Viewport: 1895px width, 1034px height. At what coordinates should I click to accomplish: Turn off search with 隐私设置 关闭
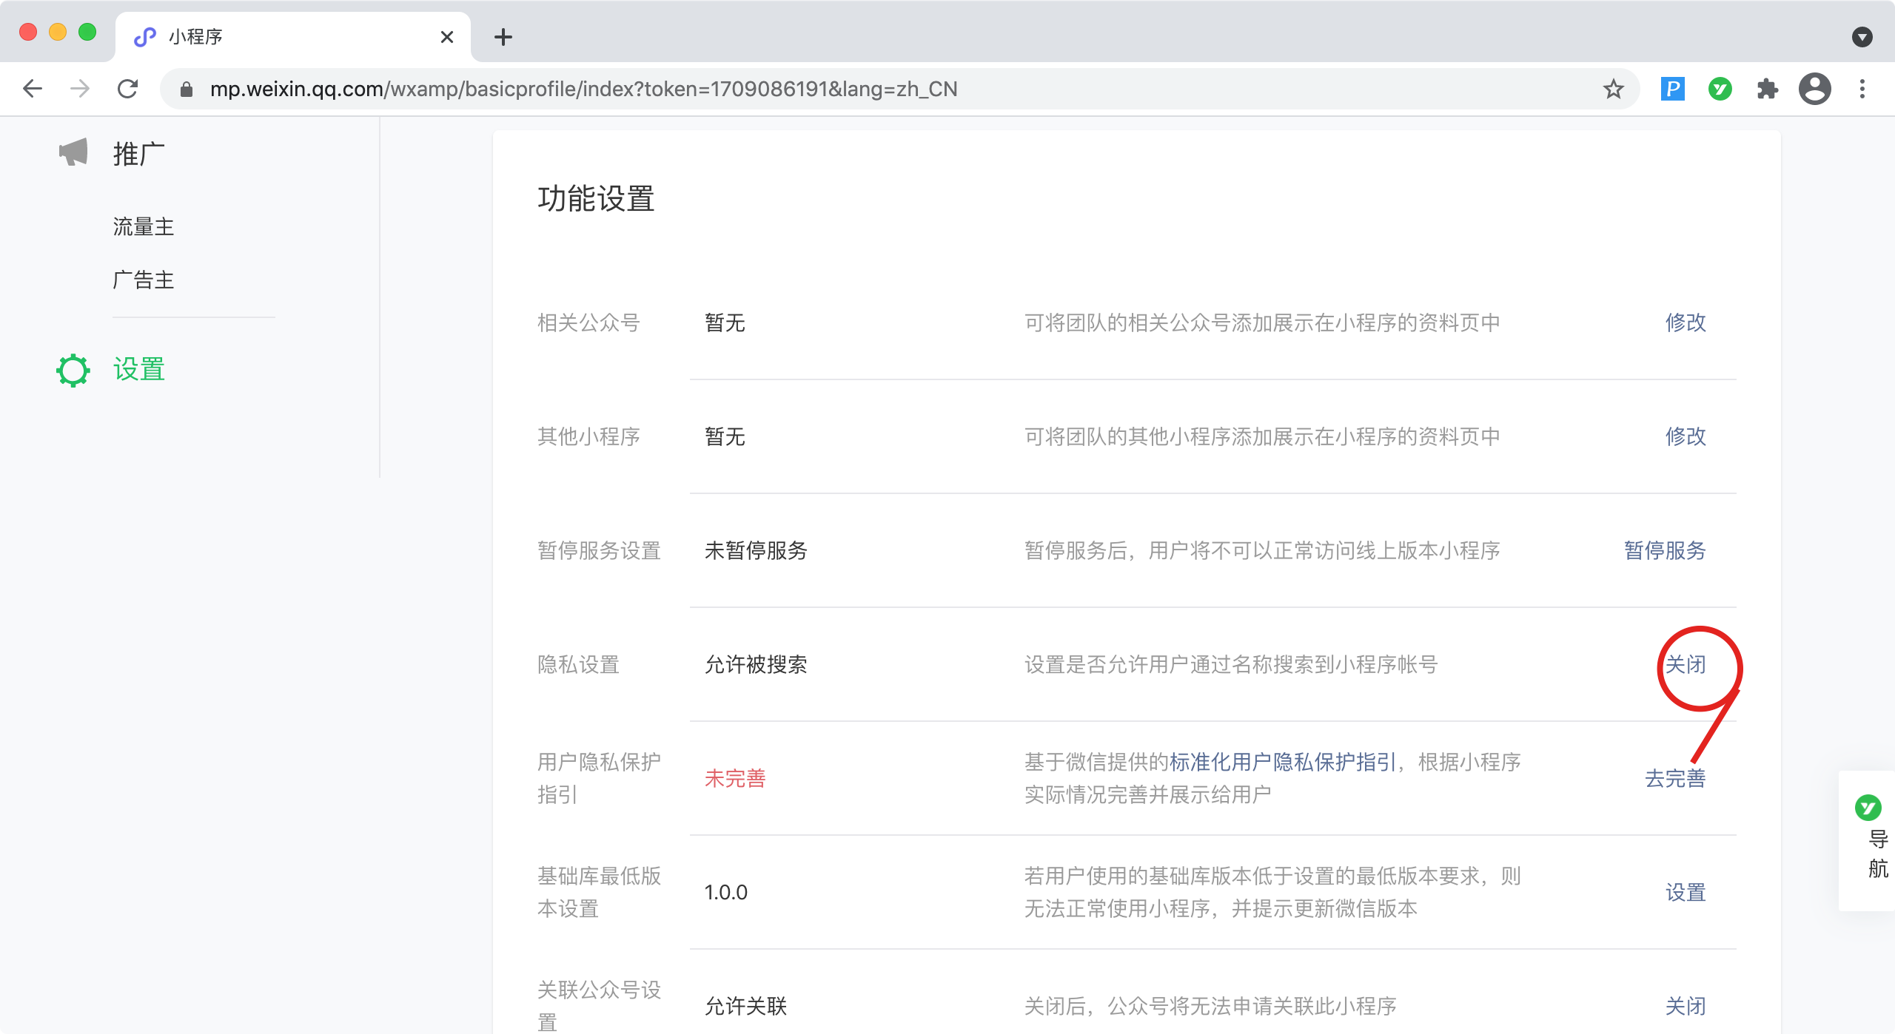(x=1686, y=664)
